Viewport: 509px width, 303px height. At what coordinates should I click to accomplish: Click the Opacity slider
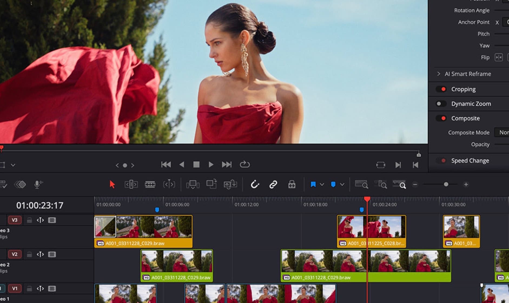tap(502, 144)
